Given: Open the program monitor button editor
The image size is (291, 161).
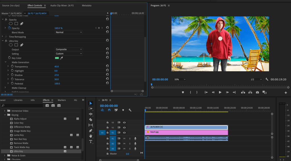Looking at the screenshot, I should click(x=286, y=93).
